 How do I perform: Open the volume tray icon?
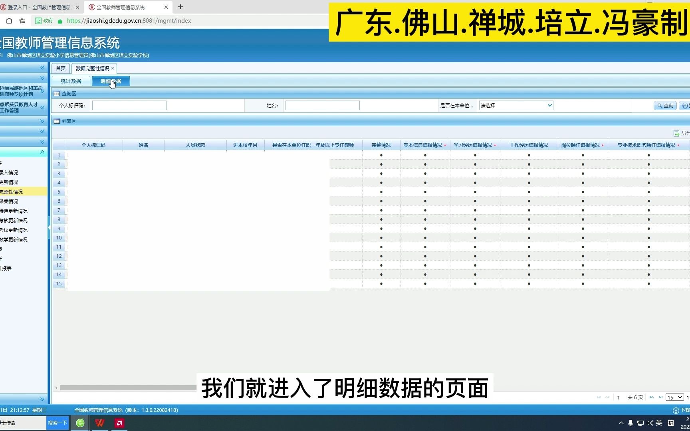(650, 423)
